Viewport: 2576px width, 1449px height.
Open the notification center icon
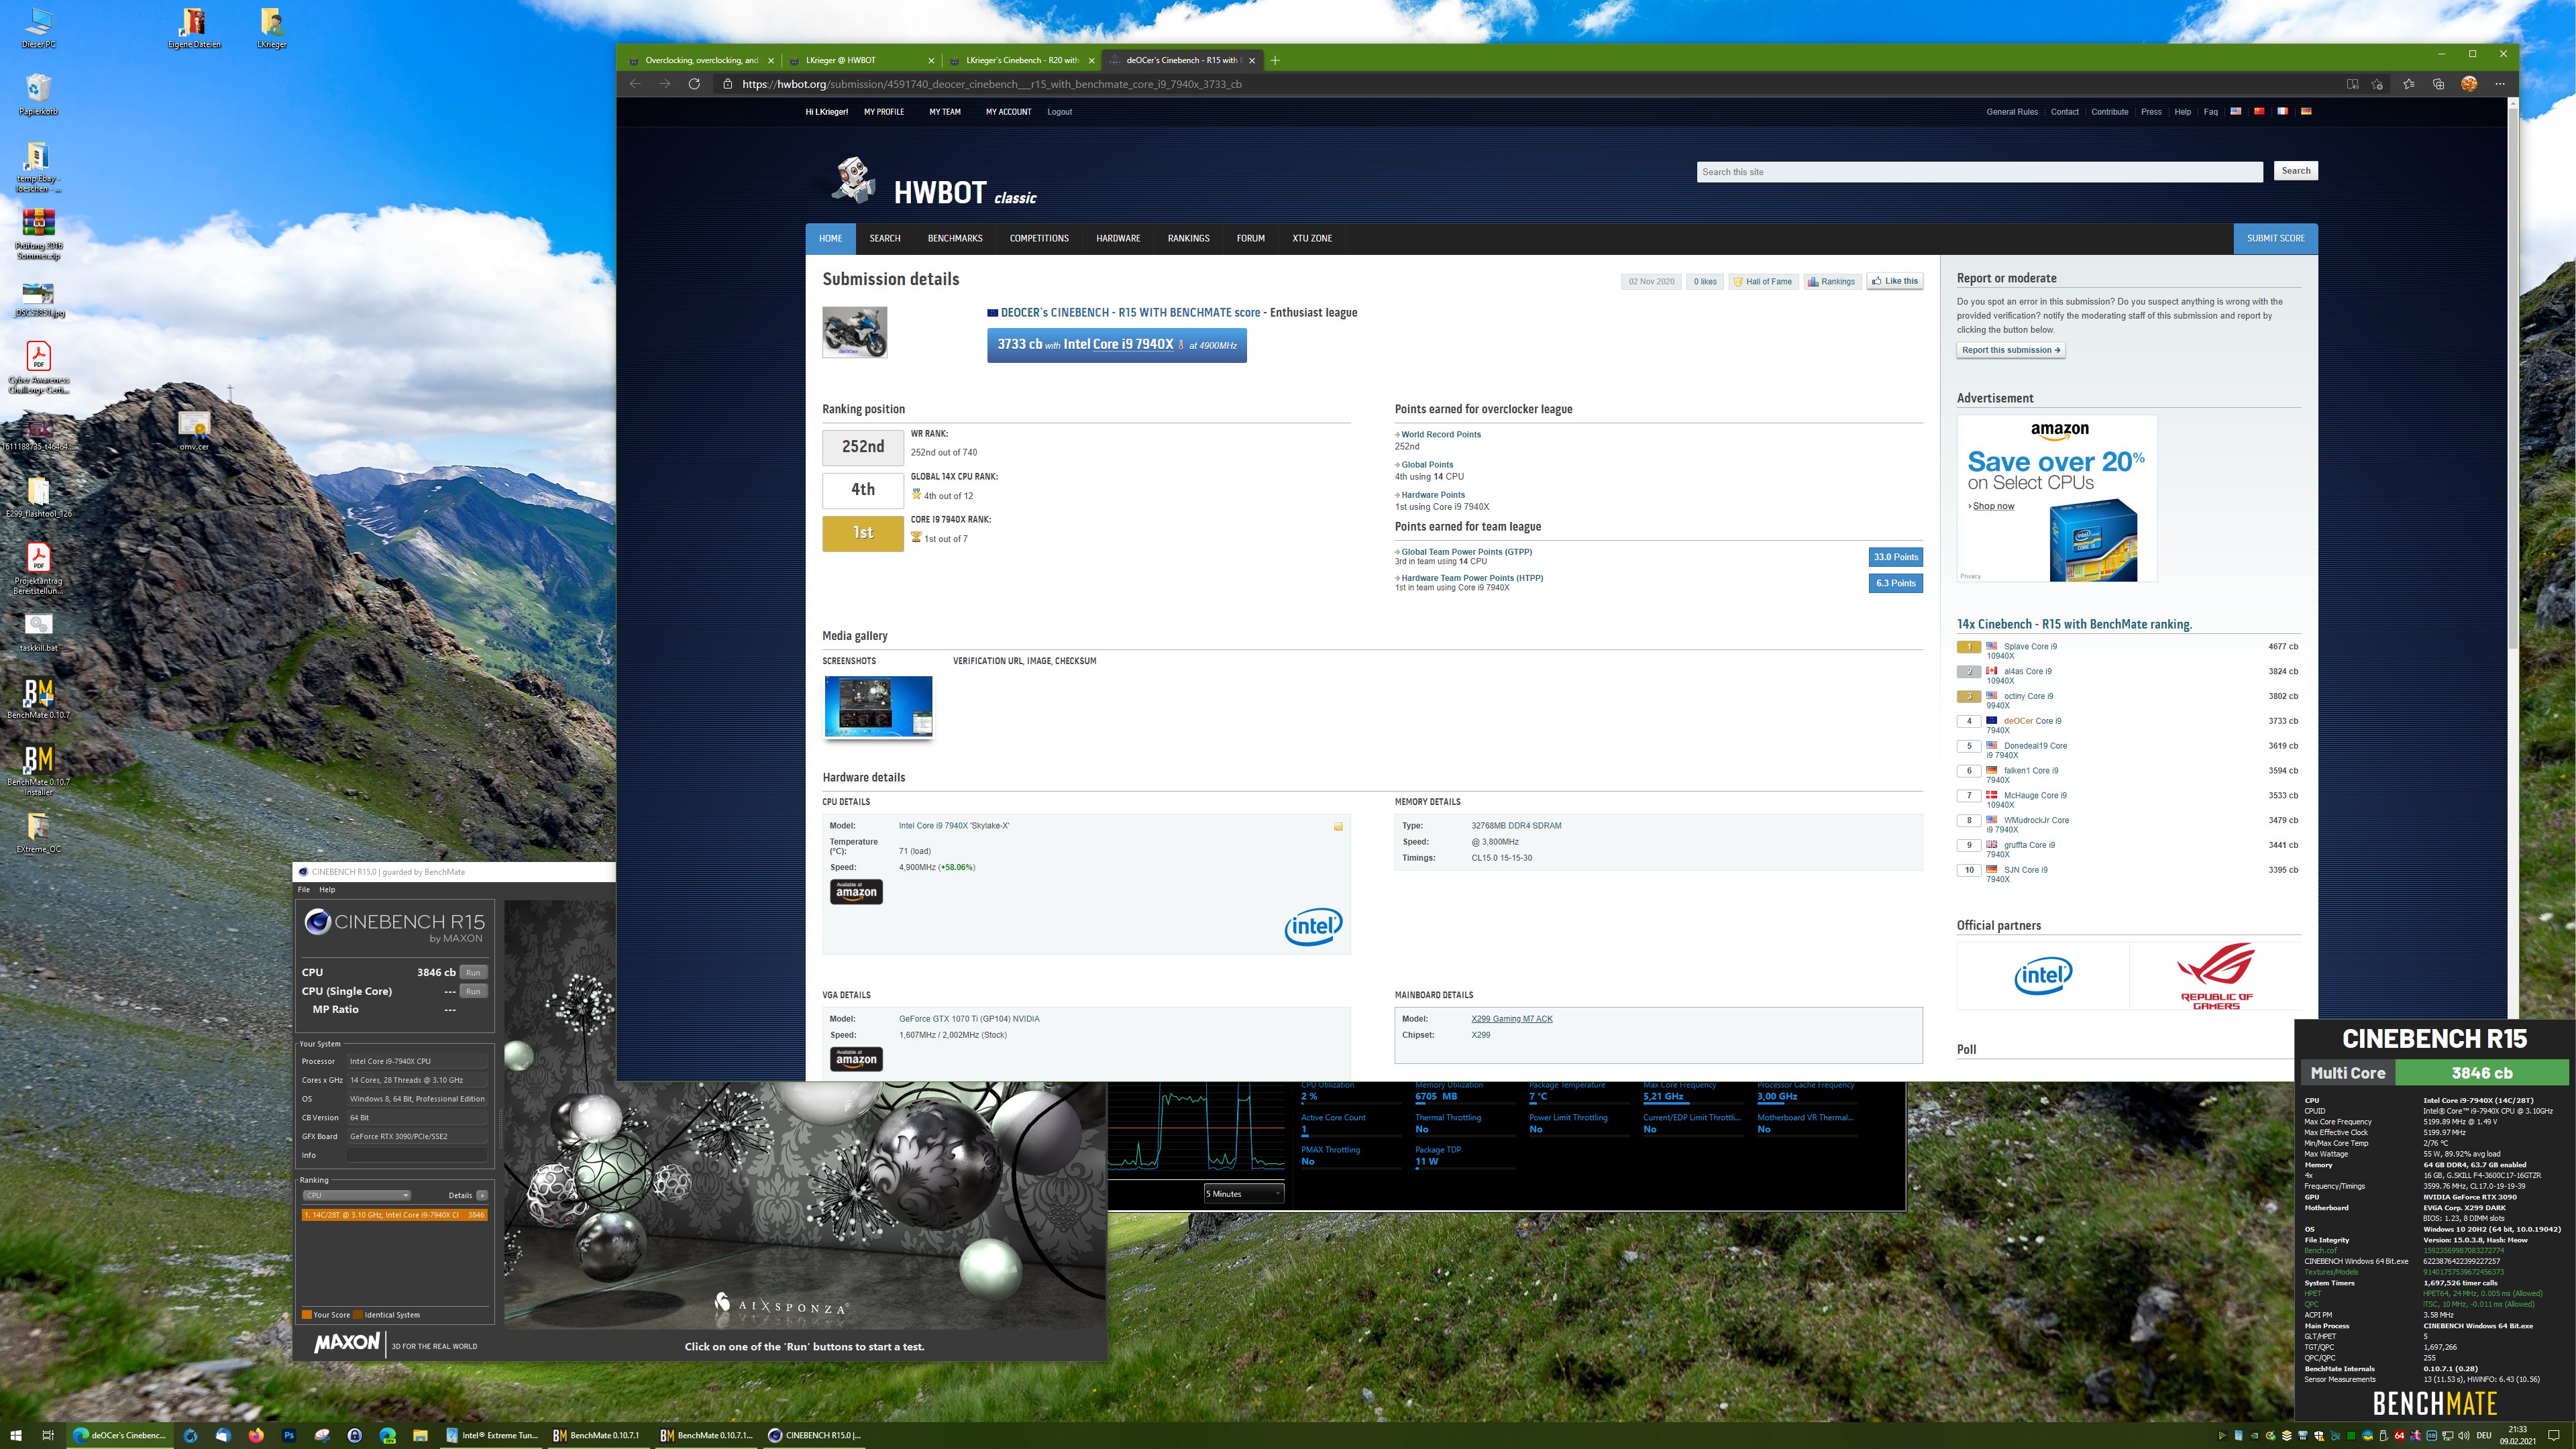tap(2554, 1435)
